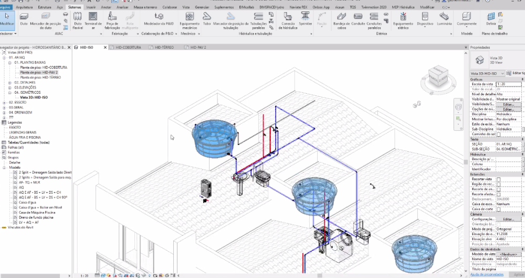Screen dimensions: 525x278
Task: Launch the Modelador do P&ID tool
Action: [159, 19]
